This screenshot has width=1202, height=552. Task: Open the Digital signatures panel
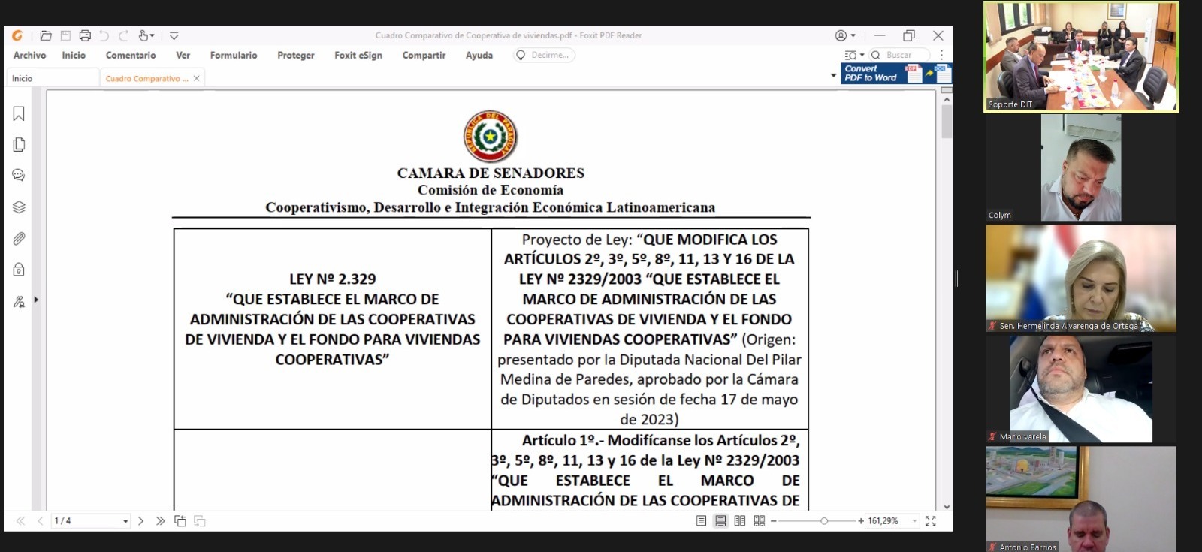click(19, 302)
